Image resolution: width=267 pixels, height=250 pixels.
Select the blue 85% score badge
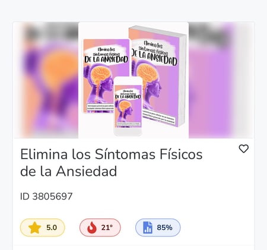pyautogui.click(x=158, y=227)
